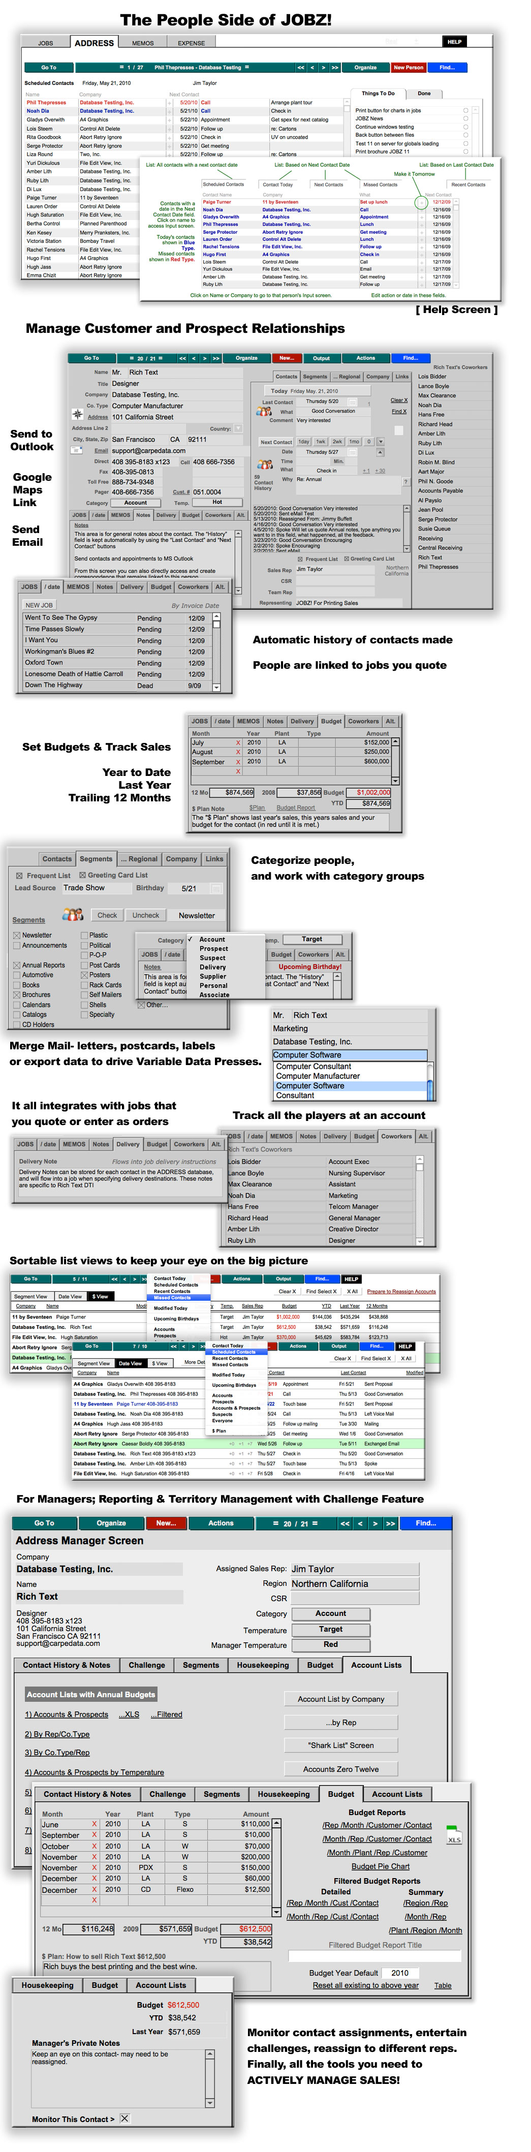Open the Budget Pie Chart link
531x2152 pixels.
point(381,1865)
